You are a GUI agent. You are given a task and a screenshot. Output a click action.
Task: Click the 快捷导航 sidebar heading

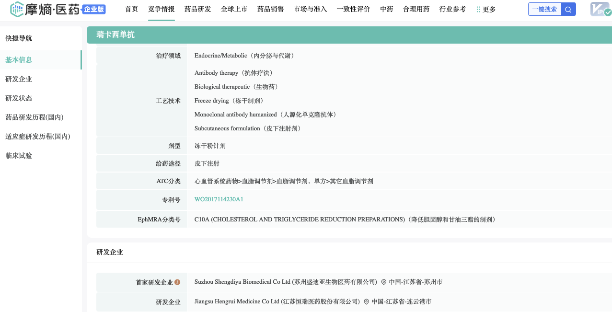[19, 38]
